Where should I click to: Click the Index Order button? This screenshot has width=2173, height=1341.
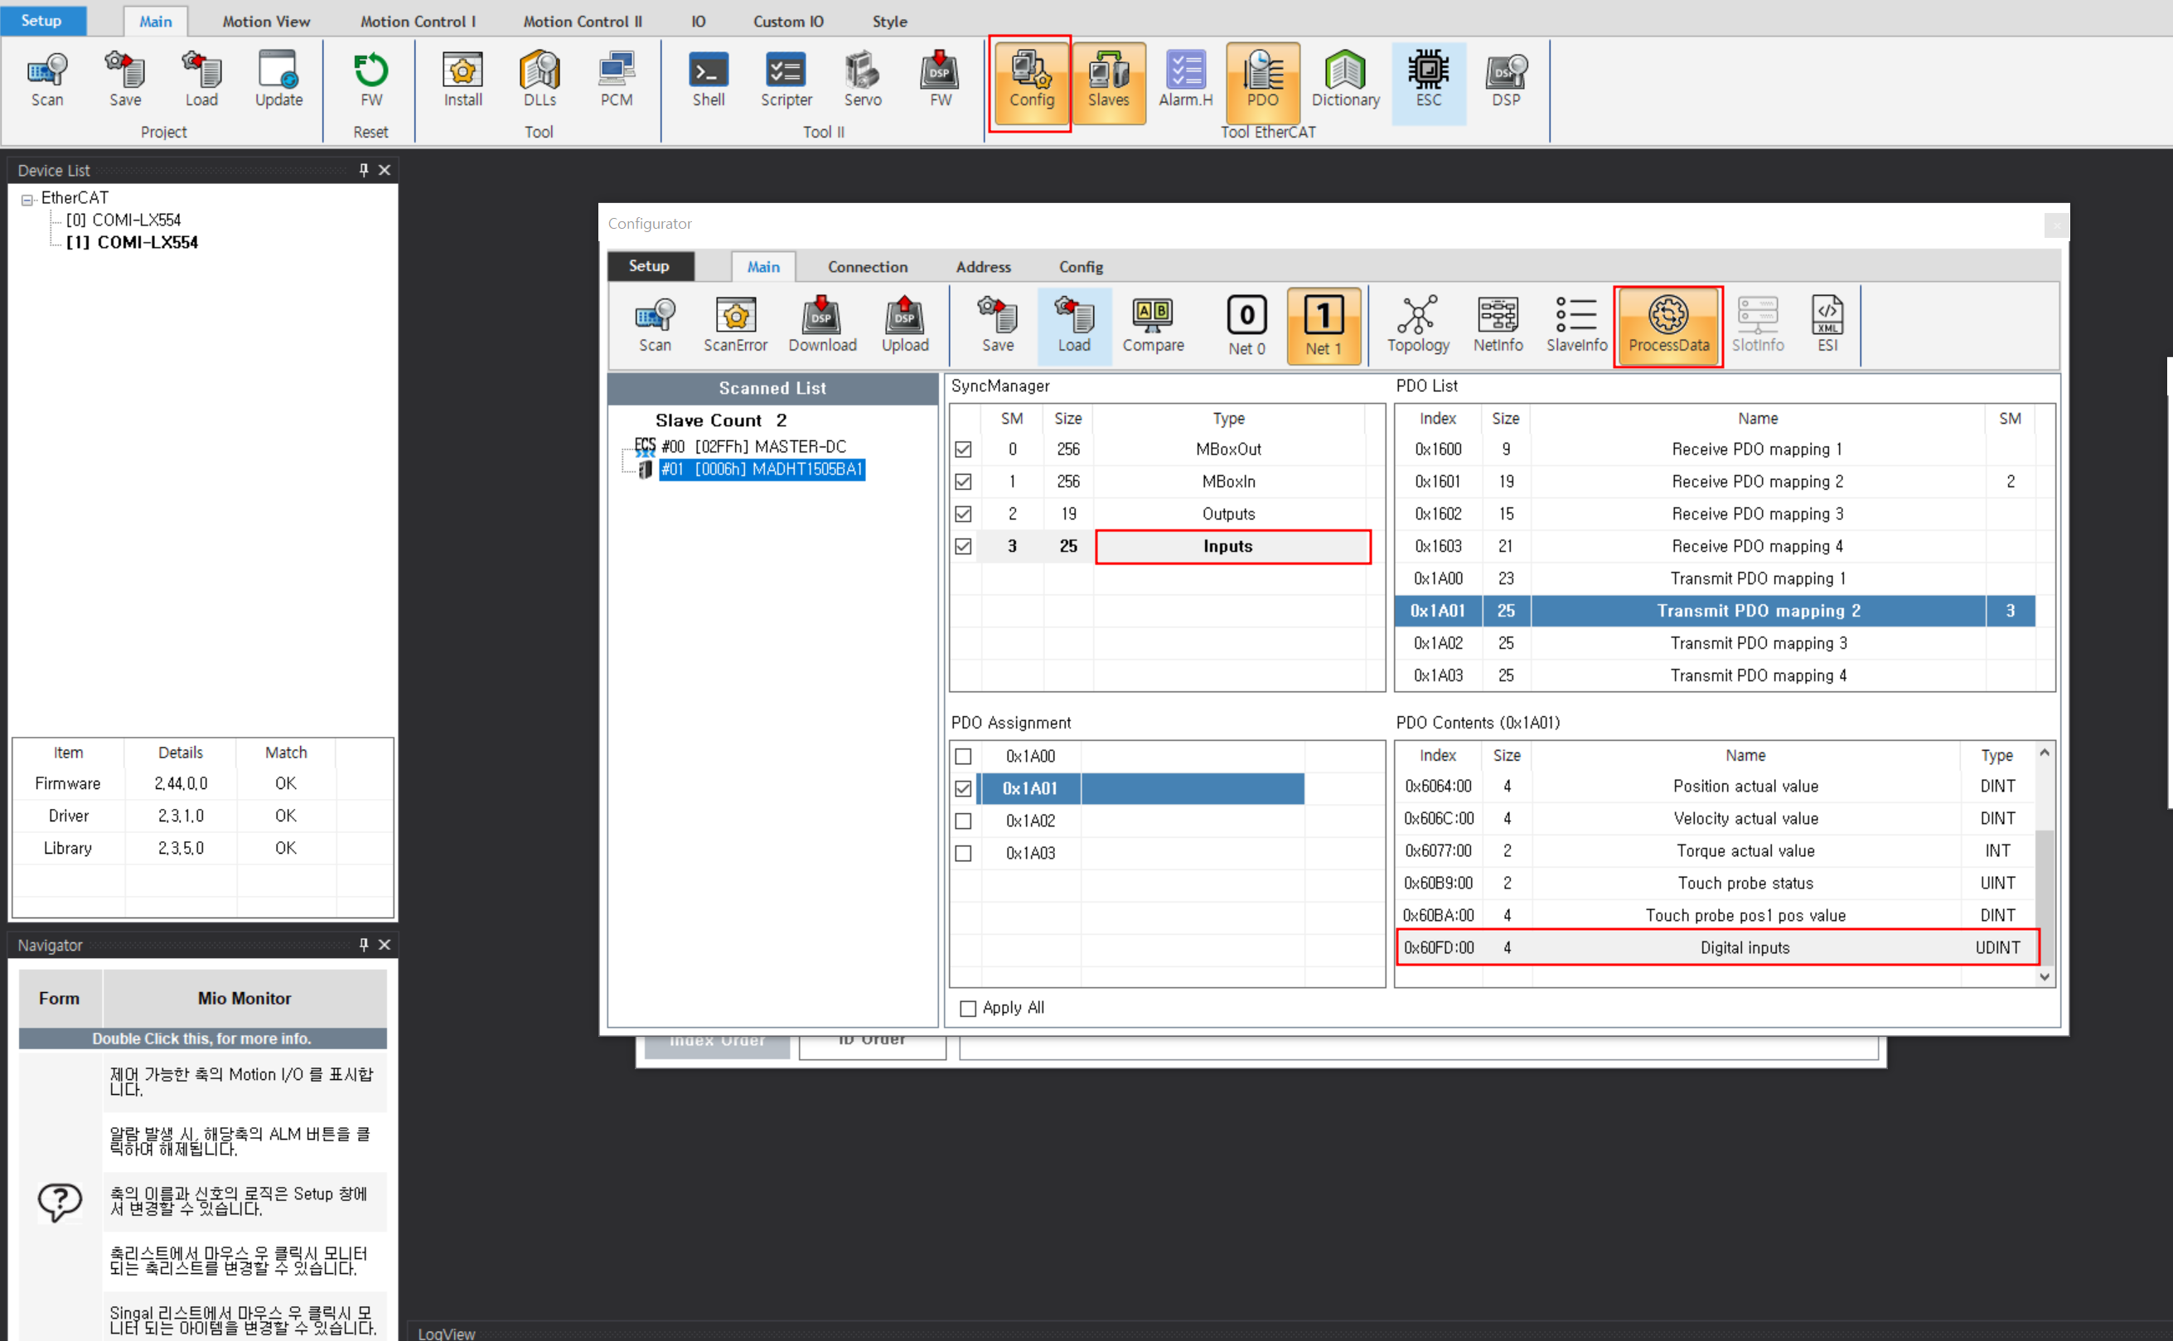pyautogui.click(x=716, y=1043)
